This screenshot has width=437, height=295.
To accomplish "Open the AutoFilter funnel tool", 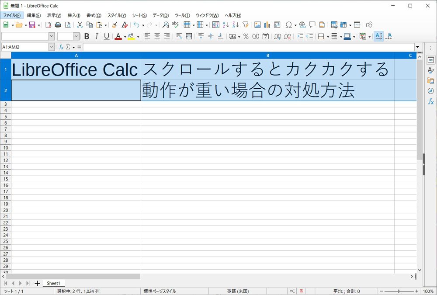I will pos(246,25).
